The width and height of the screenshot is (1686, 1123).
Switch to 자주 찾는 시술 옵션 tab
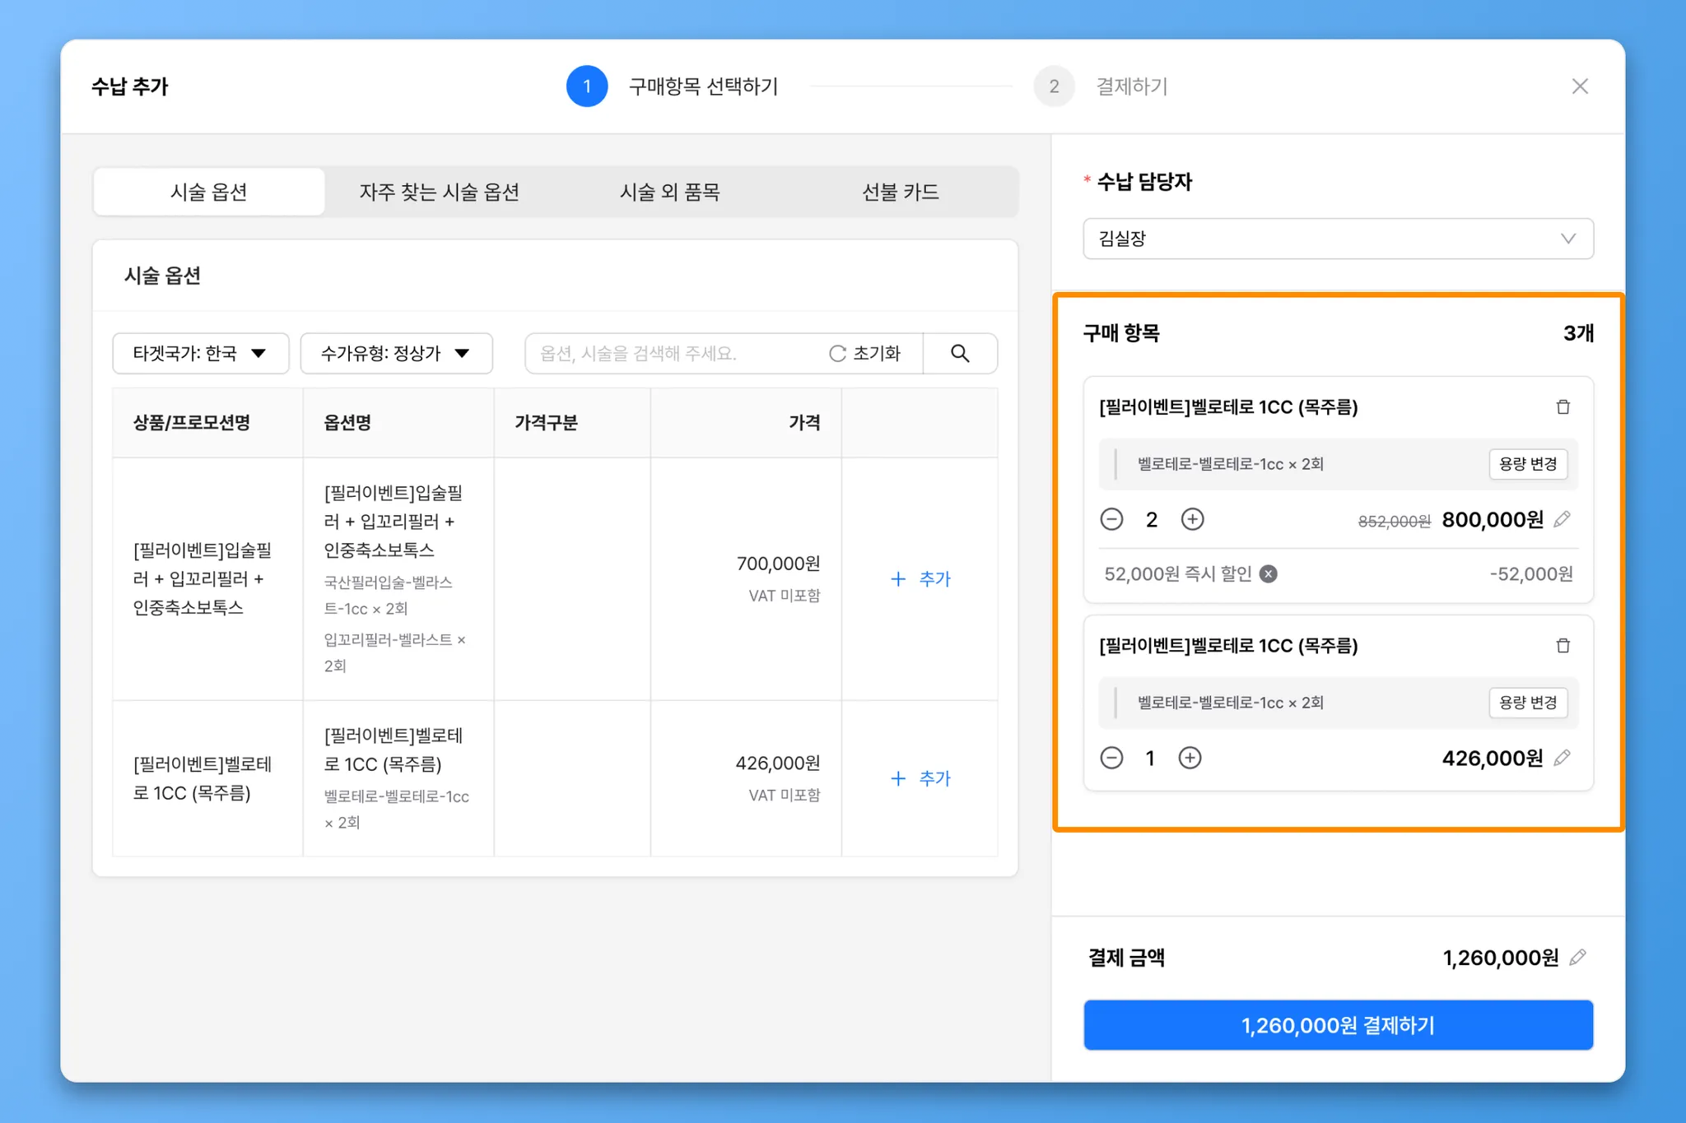439,192
